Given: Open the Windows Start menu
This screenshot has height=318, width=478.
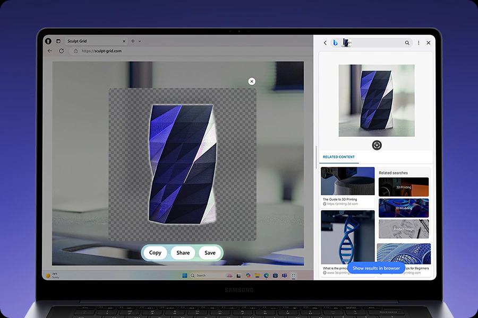Looking at the screenshot, I should click(185, 276).
